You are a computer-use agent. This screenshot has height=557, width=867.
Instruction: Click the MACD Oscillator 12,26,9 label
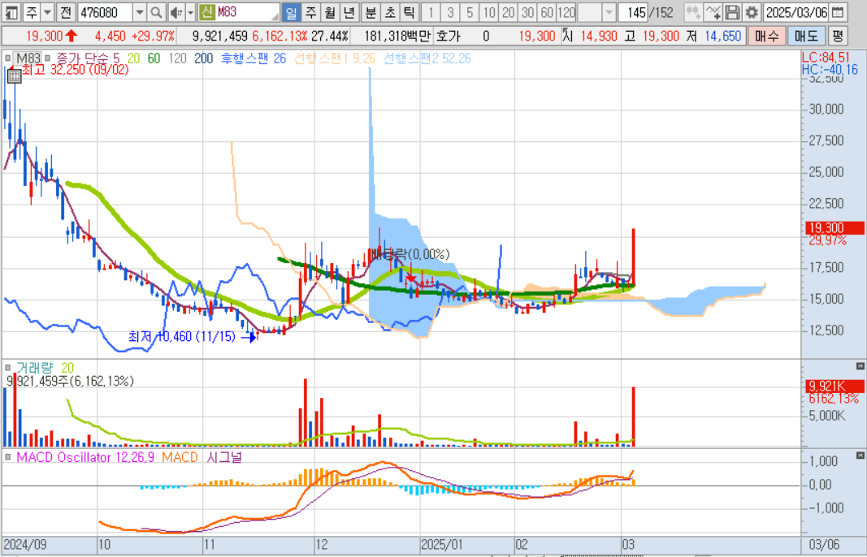[x=85, y=458]
